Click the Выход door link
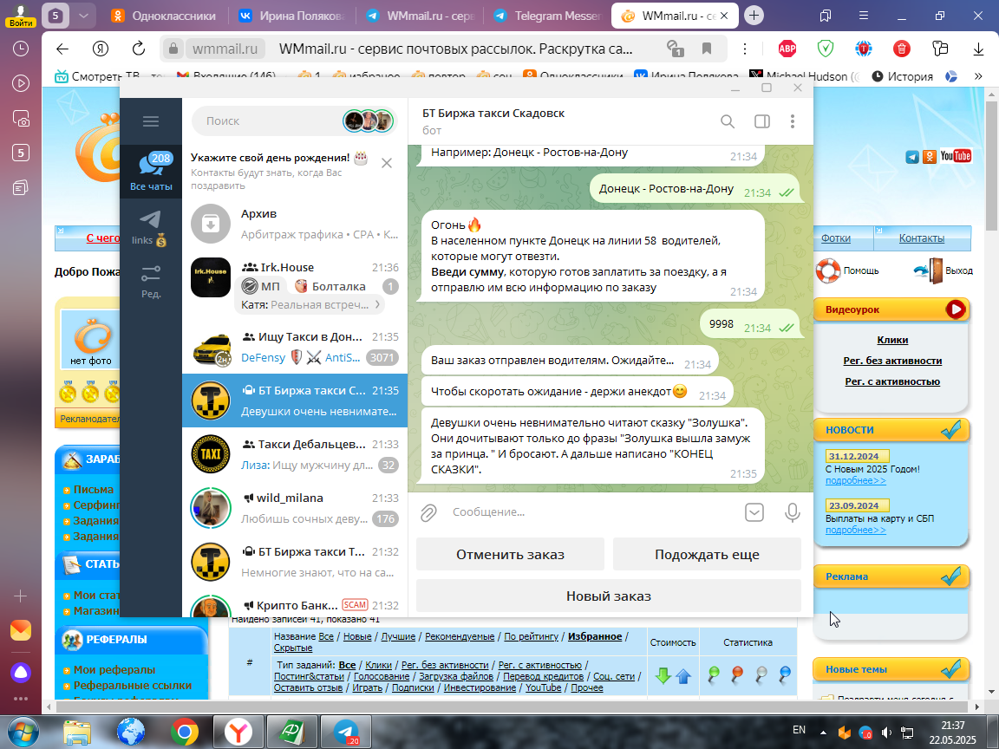This screenshot has width=999, height=749. tap(943, 270)
